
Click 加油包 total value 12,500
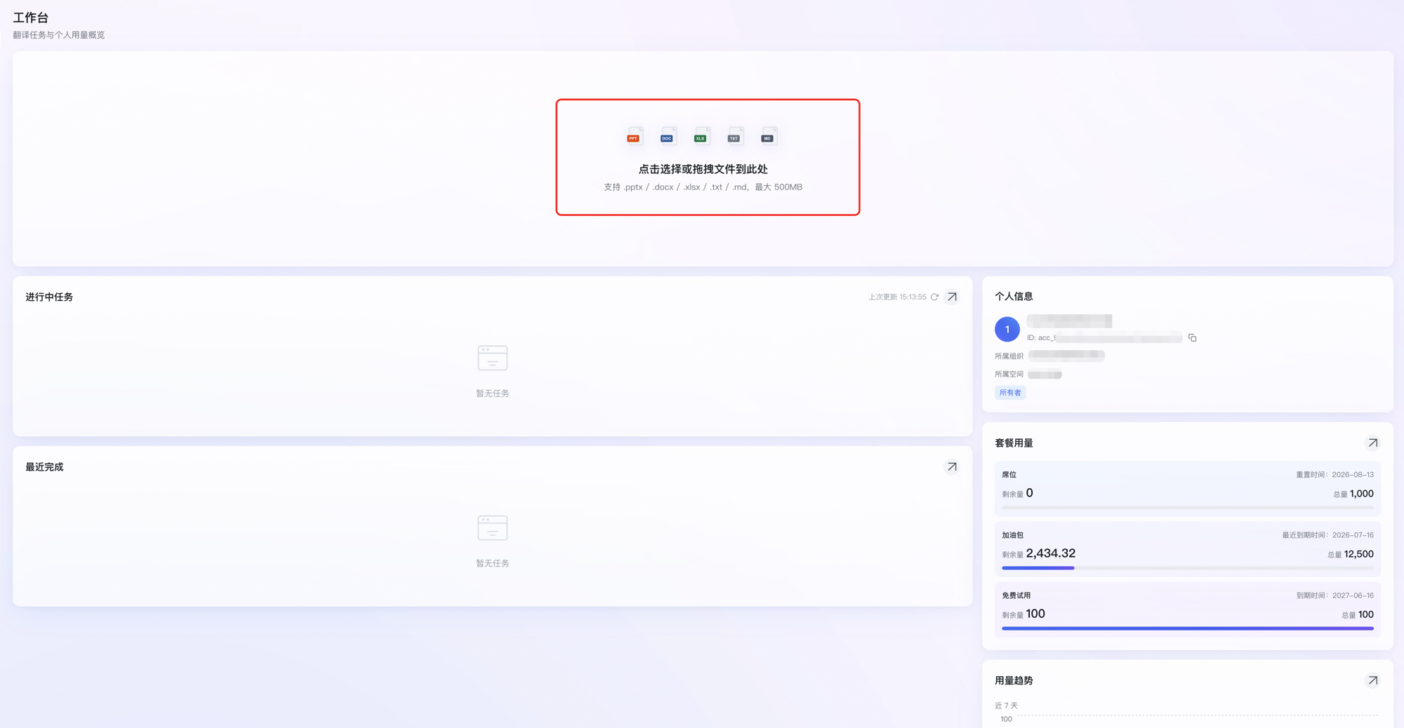(x=1358, y=554)
